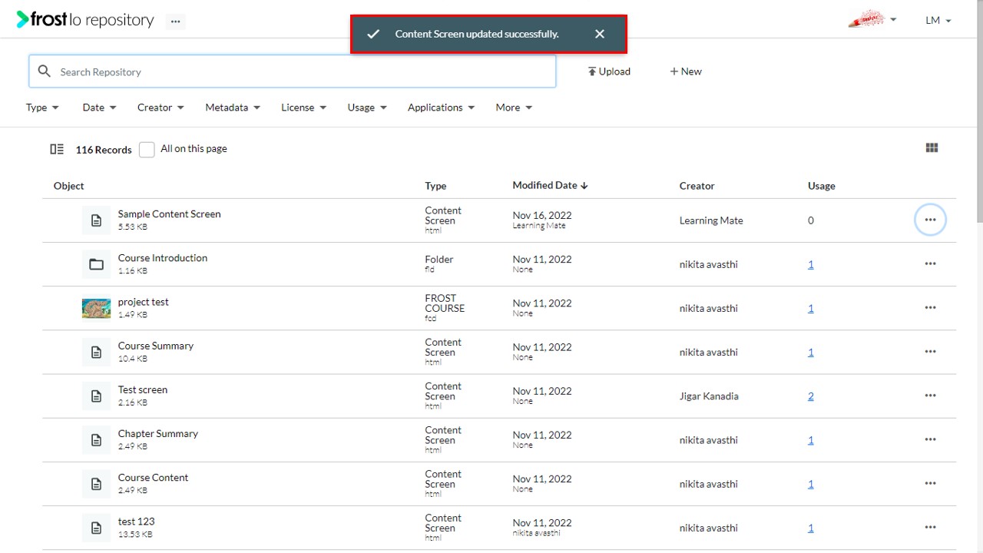Switch to grid view icon
The image size is (983, 553).
(x=932, y=148)
